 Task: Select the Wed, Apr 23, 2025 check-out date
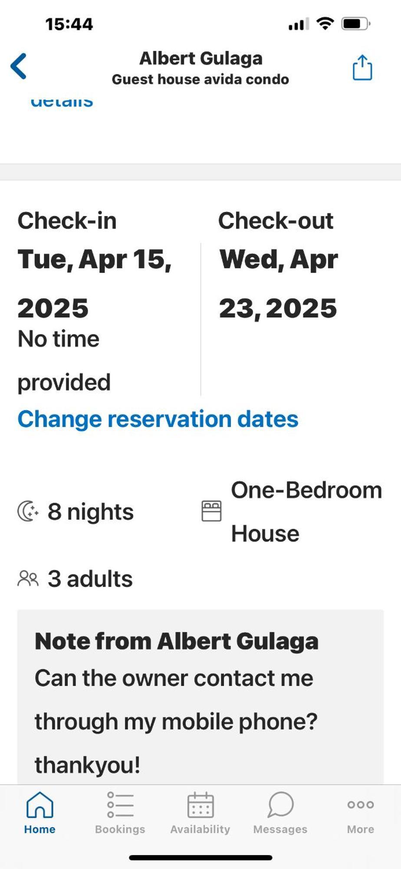tap(279, 284)
